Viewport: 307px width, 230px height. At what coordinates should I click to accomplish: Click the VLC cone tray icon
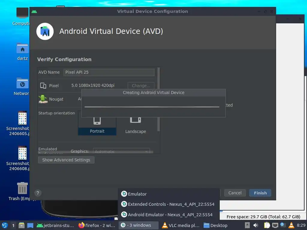pyautogui.click(x=291, y=225)
